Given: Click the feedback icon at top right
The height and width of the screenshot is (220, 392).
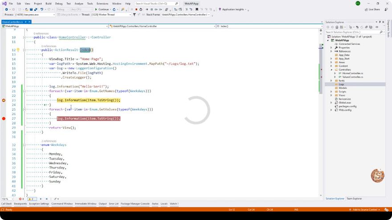Looking at the screenshot, I should [x=386, y=9].
